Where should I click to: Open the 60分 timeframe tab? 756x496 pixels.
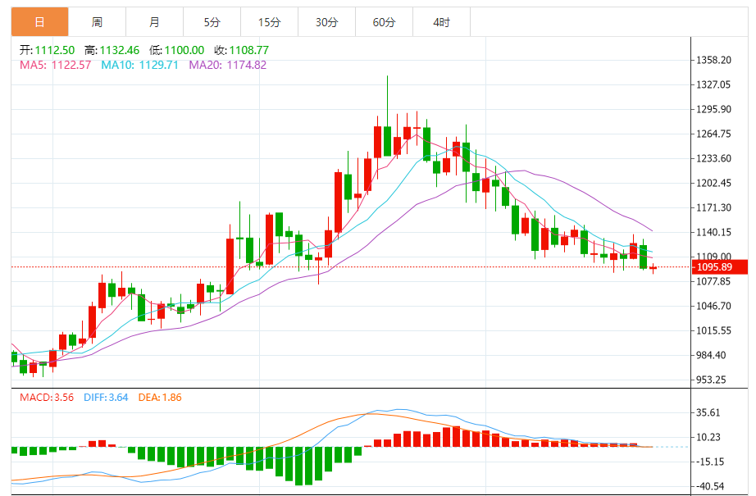(384, 23)
